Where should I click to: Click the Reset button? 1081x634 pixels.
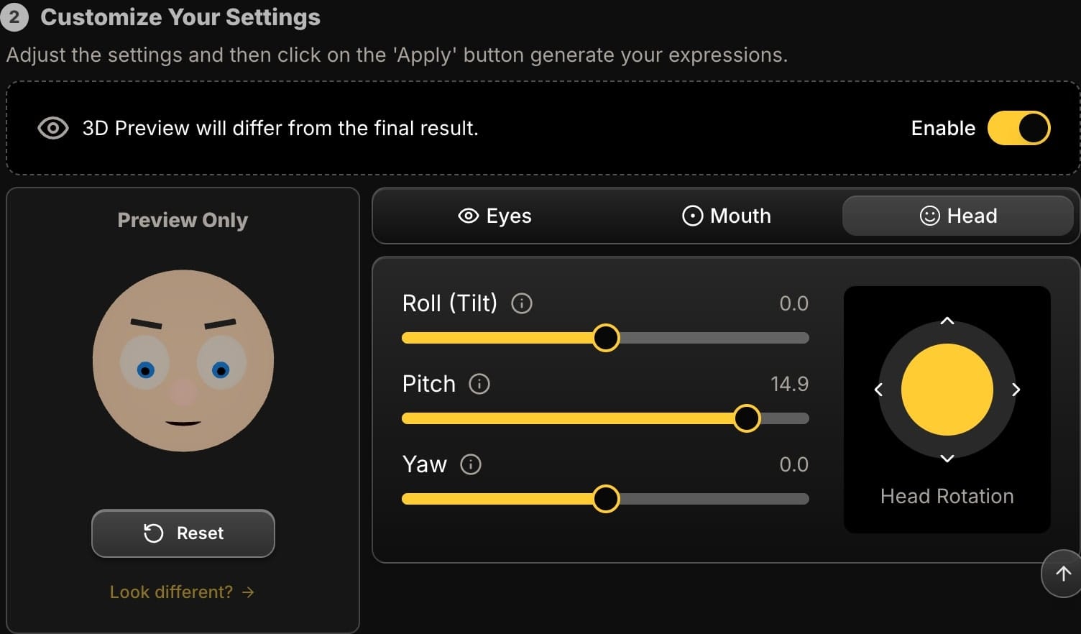(183, 533)
